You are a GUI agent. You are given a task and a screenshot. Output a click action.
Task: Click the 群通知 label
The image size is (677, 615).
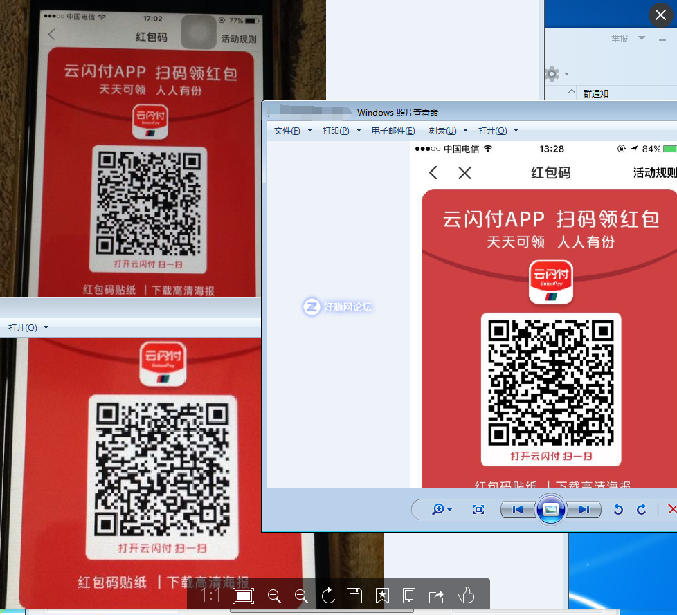596,93
